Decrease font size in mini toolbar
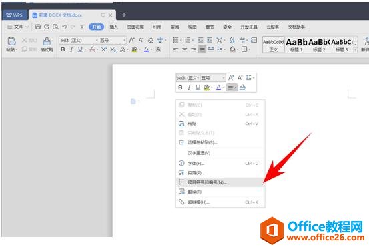 [x=240, y=77]
